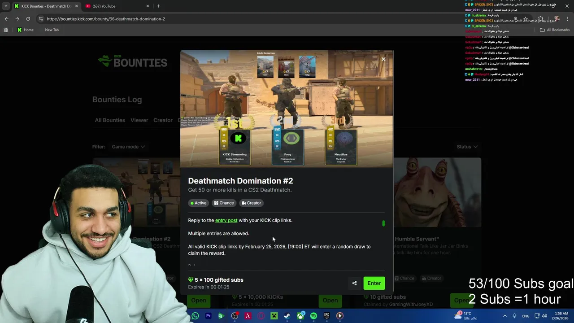The image size is (574, 323).
Task: Open the Xbox app from taskbar
Action: pyautogui.click(x=300, y=316)
